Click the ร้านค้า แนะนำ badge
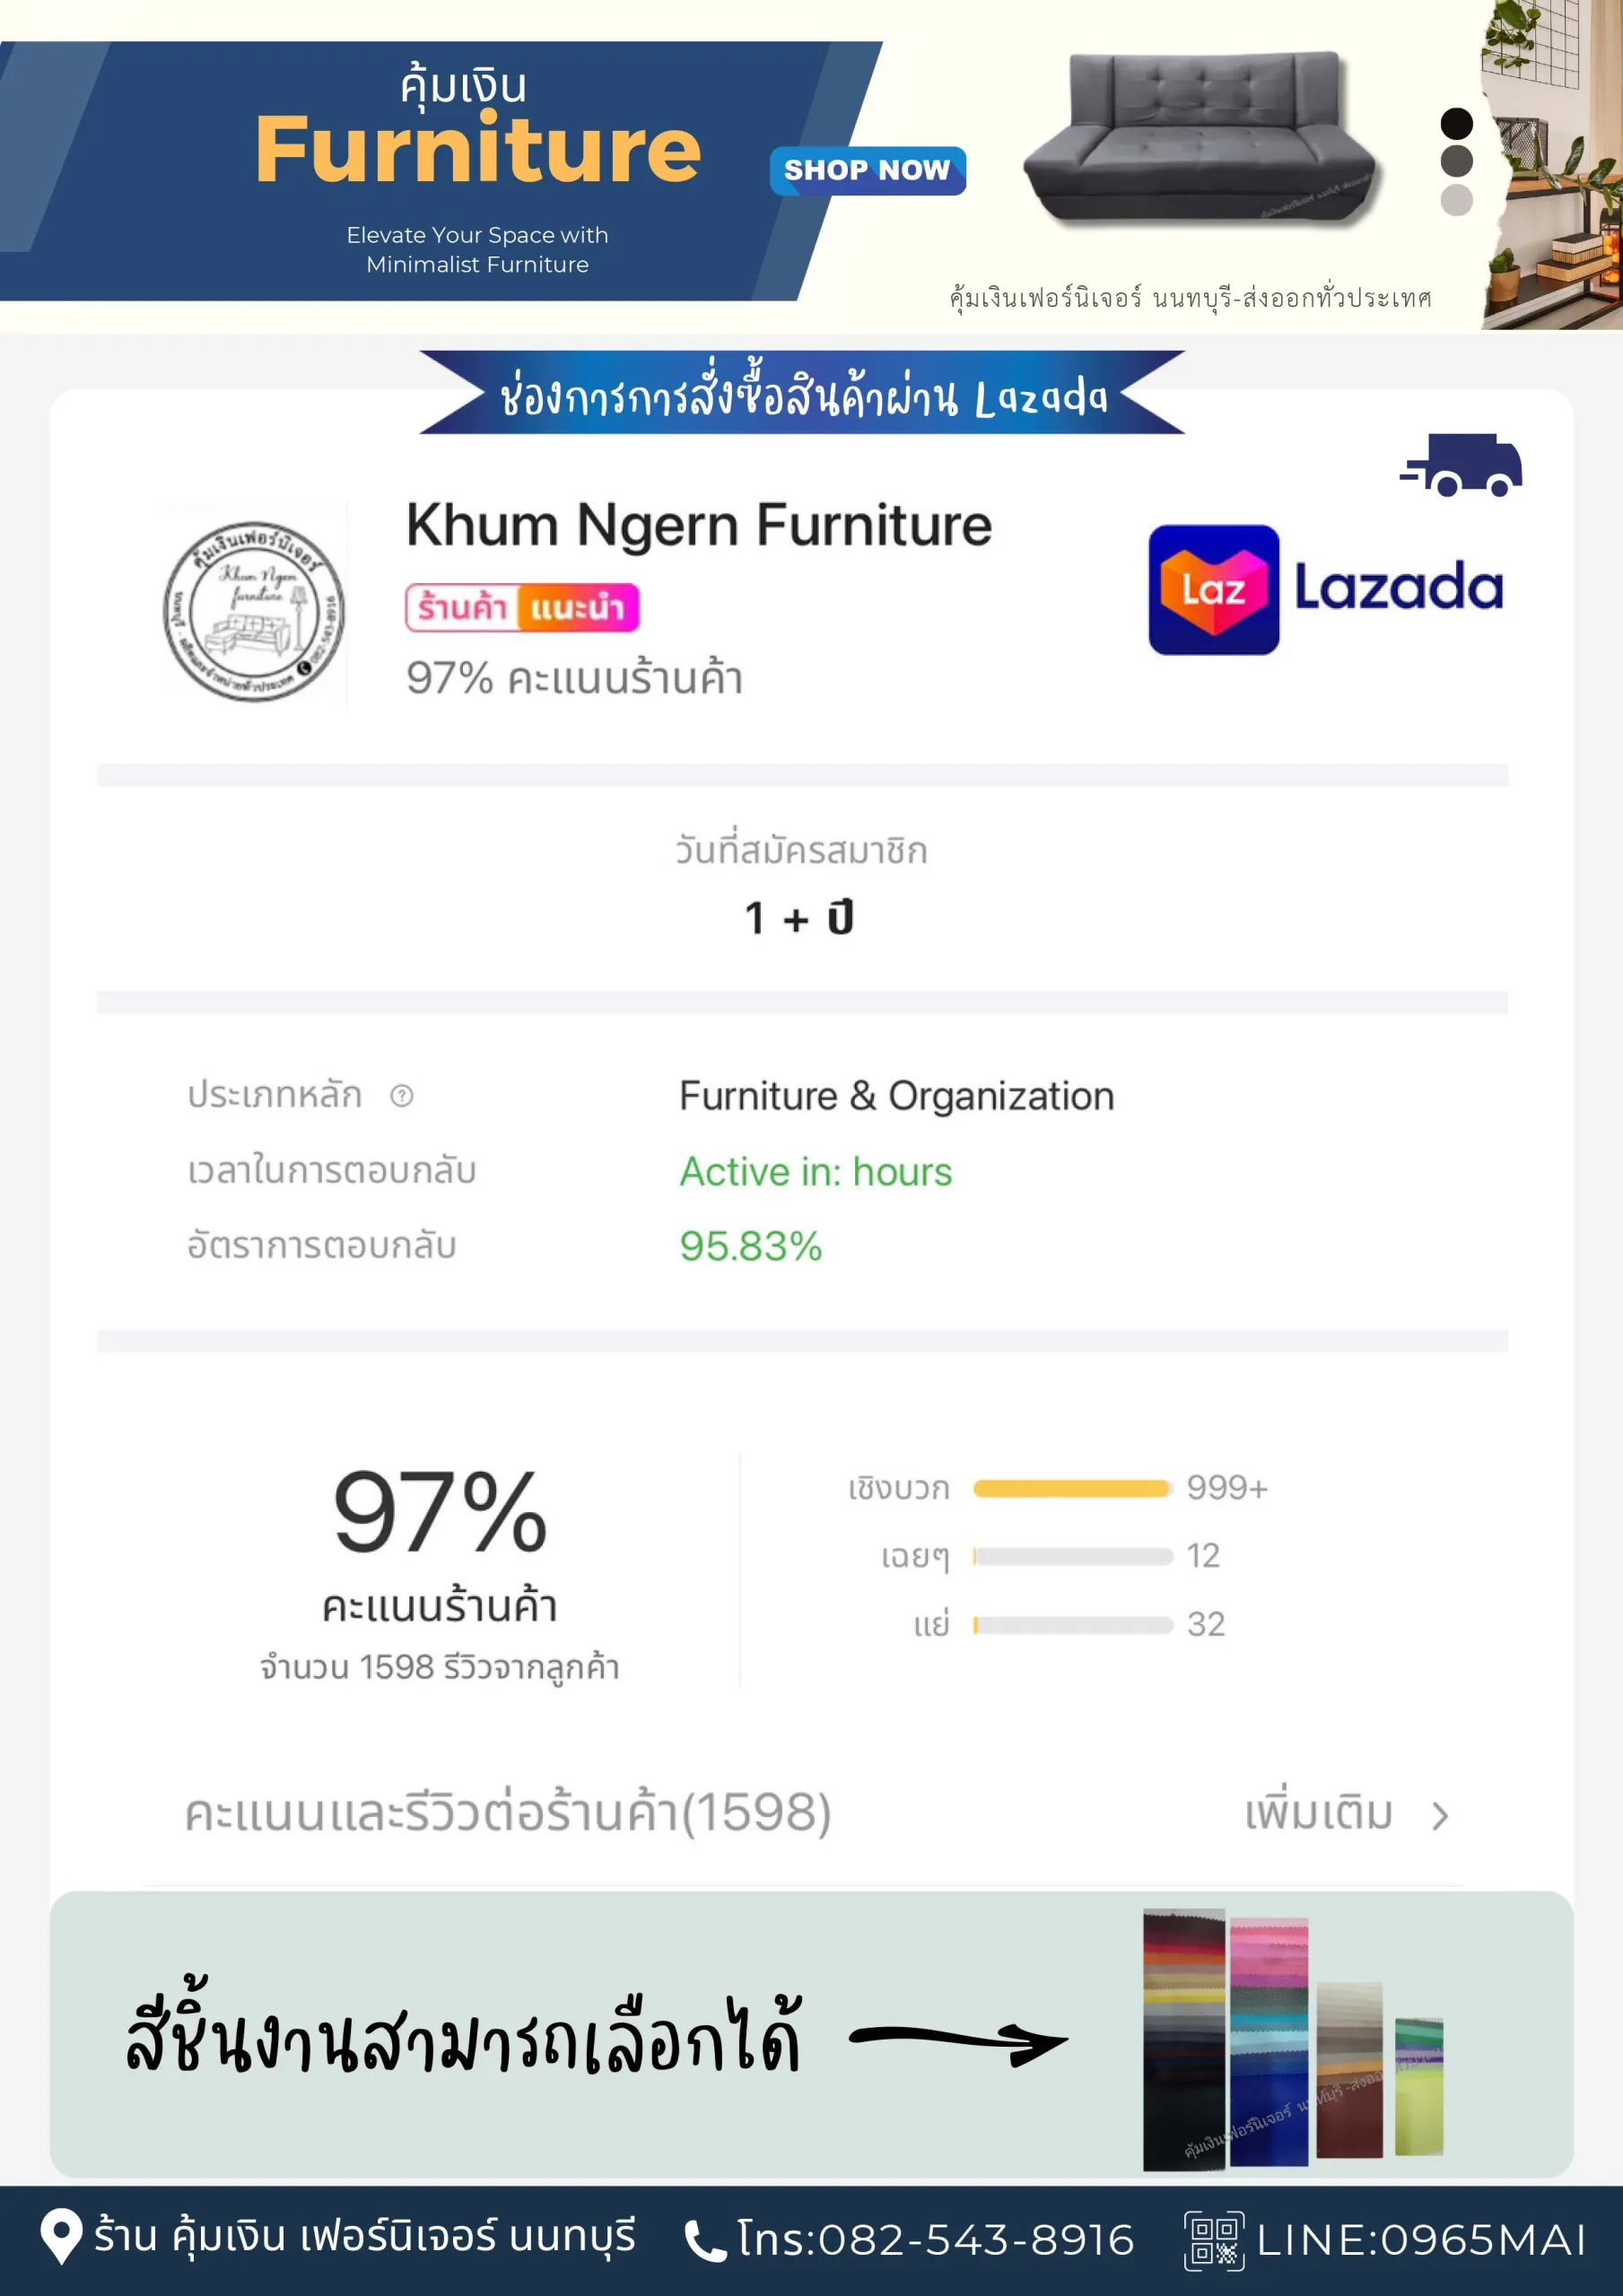 tap(521, 607)
